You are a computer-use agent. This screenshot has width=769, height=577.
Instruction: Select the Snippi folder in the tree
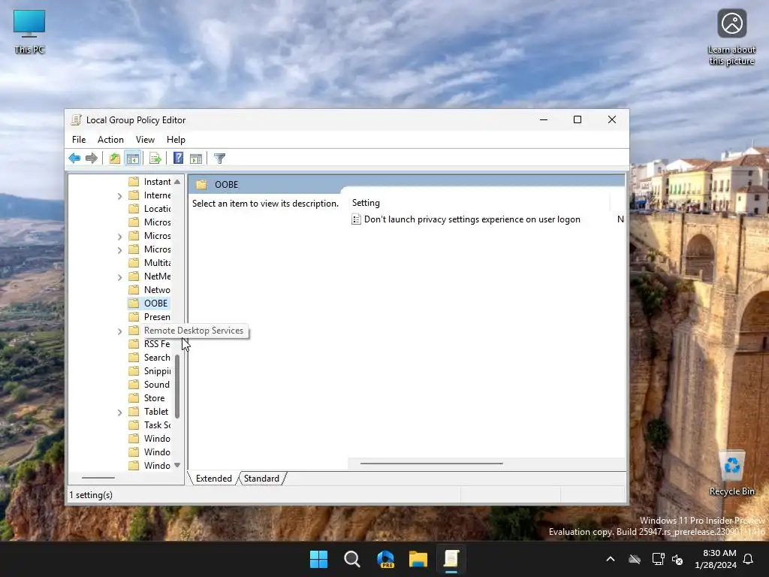point(157,371)
